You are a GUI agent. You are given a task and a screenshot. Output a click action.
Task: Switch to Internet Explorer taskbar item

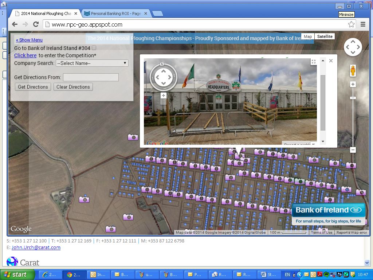50,275
